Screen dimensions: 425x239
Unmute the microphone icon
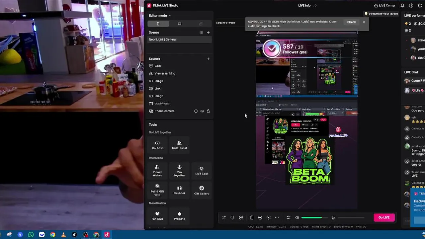point(333,218)
